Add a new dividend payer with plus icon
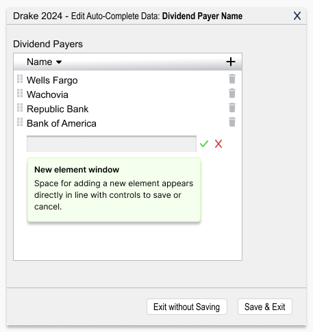The width and height of the screenshot is (313, 332). (231, 62)
